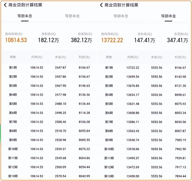Select total interest value 182.12万
The width and height of the screenshot is (192, 181).
48,40
